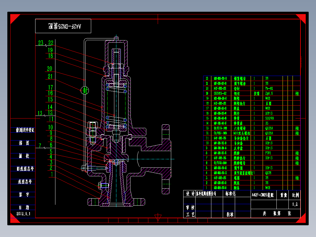
Task: Select material 'Q235' in row 4
Action: [268, 173]
